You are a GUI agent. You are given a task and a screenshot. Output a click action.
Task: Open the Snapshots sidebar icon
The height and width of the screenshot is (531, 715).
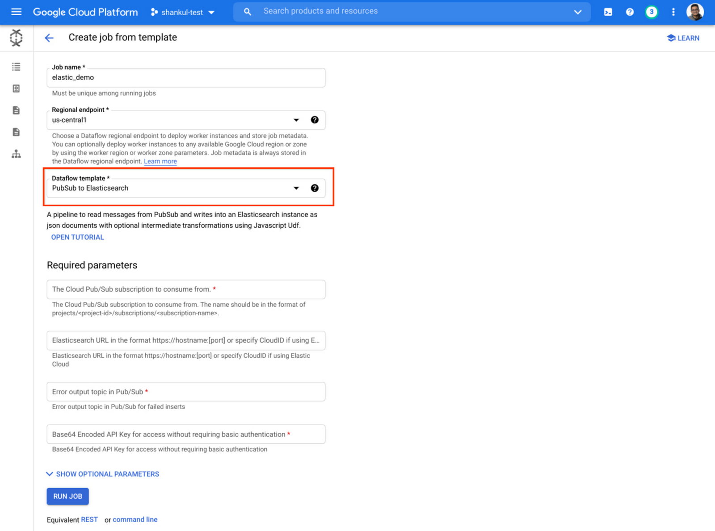[x=16, y=88]
